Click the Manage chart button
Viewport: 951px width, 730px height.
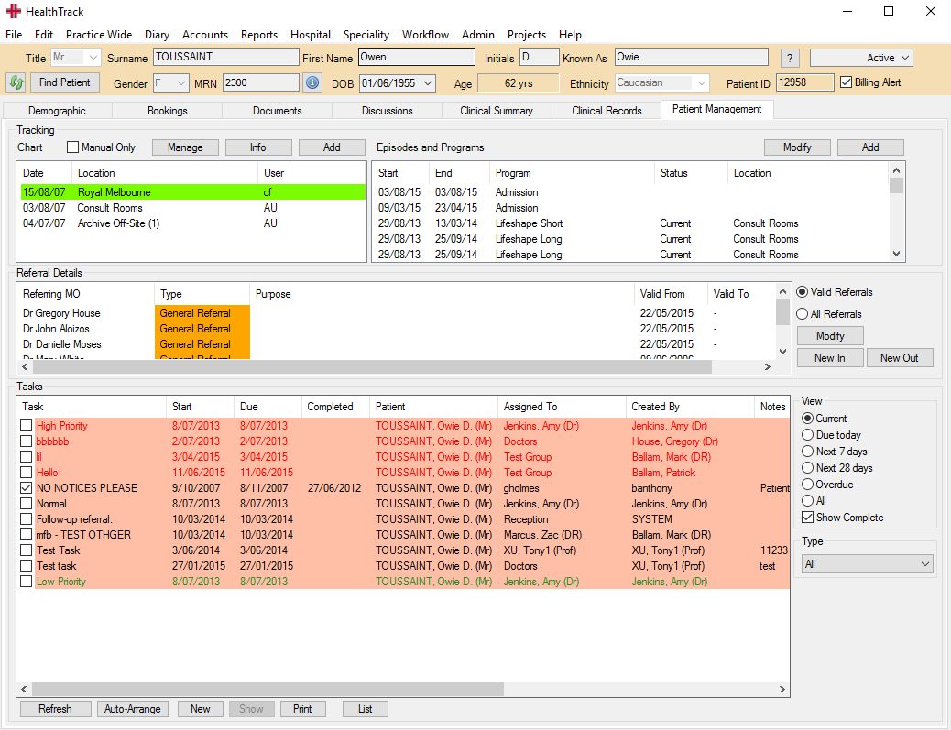(x=185, y=147)
